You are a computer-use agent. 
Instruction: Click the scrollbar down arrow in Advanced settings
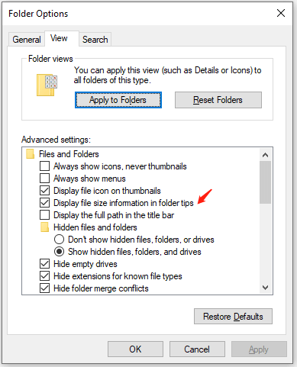click(265, 288)
